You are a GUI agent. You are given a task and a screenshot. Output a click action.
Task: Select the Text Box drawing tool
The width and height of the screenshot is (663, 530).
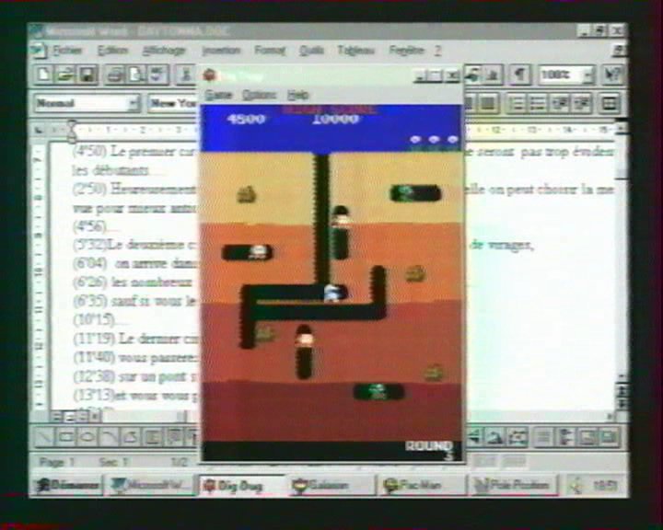click(152, 436)
